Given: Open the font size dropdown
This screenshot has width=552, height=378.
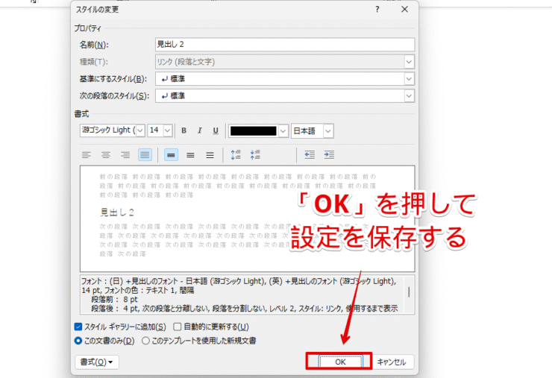Looking at the screenshot, I should coord(167,130).
